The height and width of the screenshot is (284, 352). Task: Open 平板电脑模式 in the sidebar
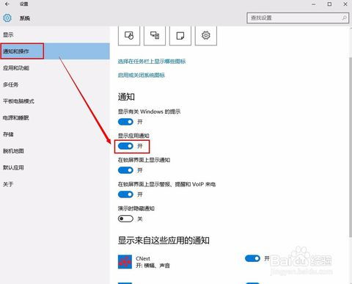pyautogui.click(x=55, y=101)
